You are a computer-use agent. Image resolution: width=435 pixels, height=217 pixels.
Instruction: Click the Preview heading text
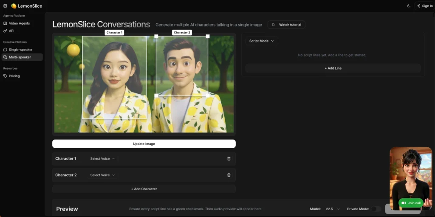click(67, 209)
